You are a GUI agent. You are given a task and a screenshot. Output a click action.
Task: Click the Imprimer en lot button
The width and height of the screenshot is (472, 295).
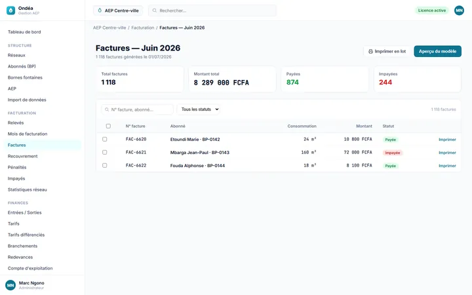coord(387,52)
